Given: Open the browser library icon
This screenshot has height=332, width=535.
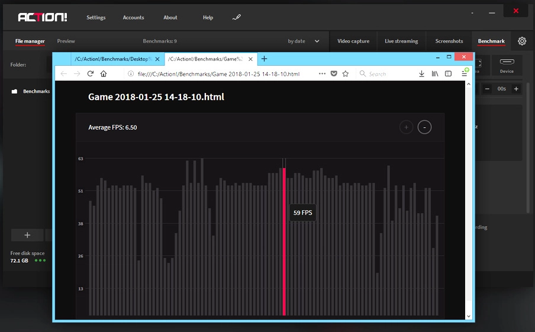Looking at the screenshot, I should 435,74.
